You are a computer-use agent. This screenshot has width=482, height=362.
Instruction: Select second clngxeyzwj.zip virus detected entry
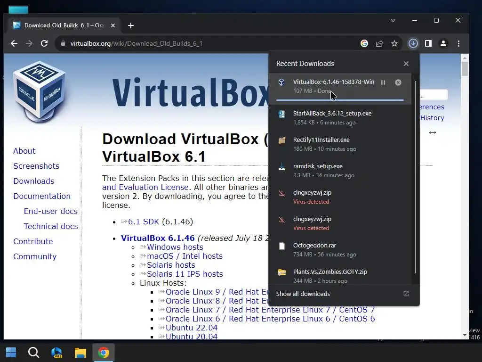tap(340, 223)
